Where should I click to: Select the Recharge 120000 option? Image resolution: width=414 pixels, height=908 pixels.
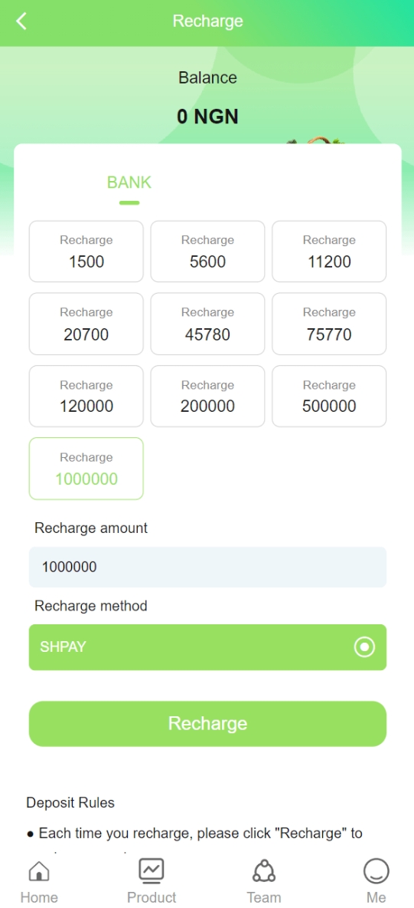(x=86, y=396)
